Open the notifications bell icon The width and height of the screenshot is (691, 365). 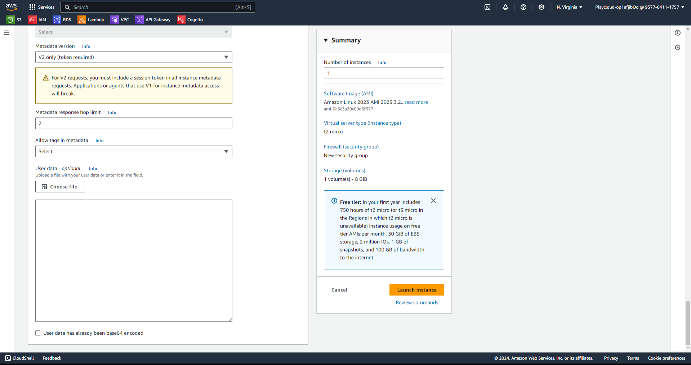pyautogui.click(x=505, y=7)
